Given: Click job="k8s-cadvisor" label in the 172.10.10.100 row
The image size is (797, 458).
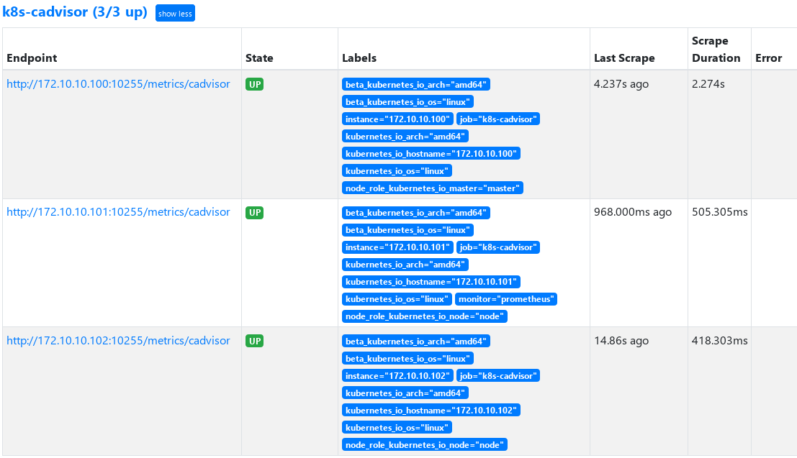Looking at the screenshot, I should pos(498,119).
